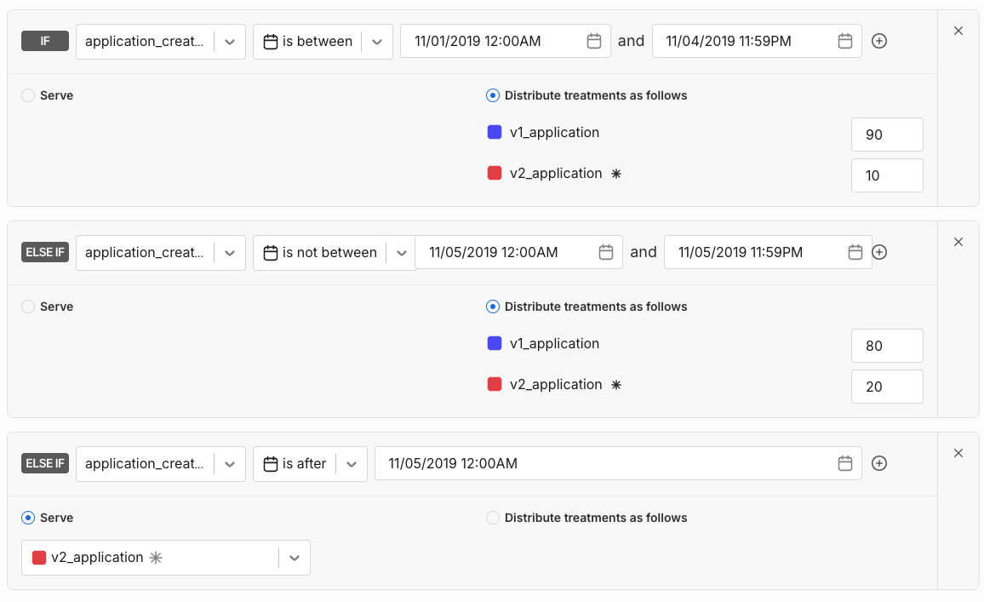Add condition to the 'is after' rule
984x602 pixels.
point(880,463)
